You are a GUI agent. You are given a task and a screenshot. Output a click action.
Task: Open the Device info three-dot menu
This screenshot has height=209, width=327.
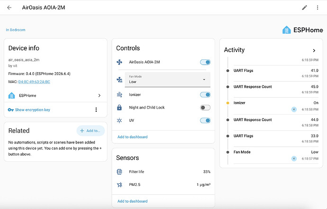point(96,110)
